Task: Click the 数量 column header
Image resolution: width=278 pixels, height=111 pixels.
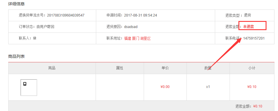Action: pos(208,68)
